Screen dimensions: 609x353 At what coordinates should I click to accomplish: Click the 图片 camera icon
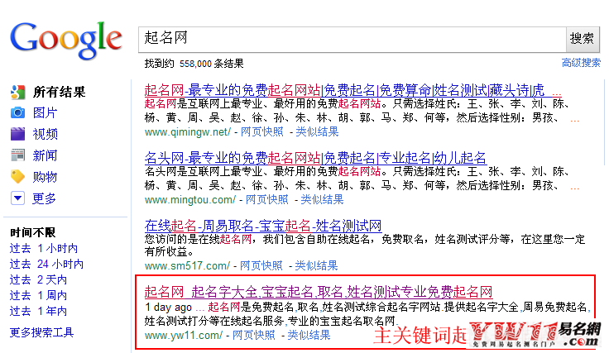(17, 113)
